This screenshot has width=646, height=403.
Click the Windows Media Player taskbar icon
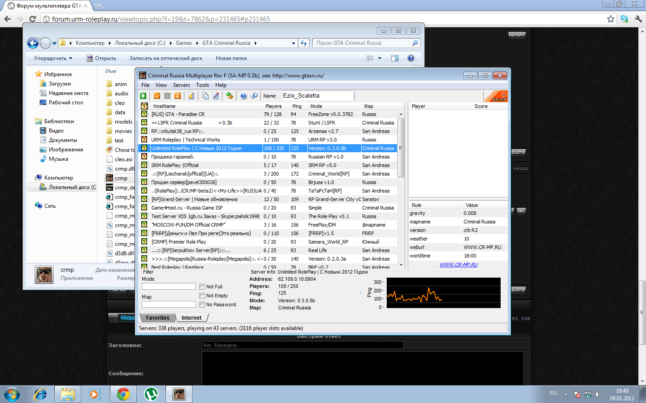pos(95,394)
